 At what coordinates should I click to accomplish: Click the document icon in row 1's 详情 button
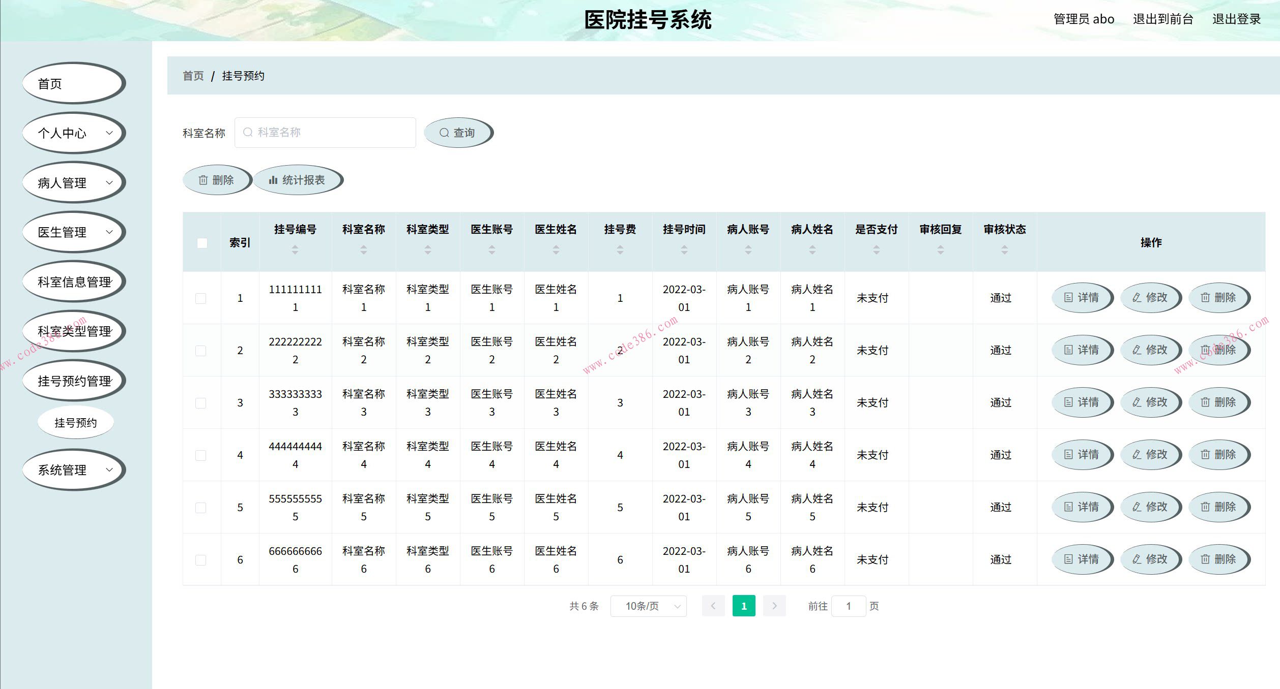point(1068,298)
